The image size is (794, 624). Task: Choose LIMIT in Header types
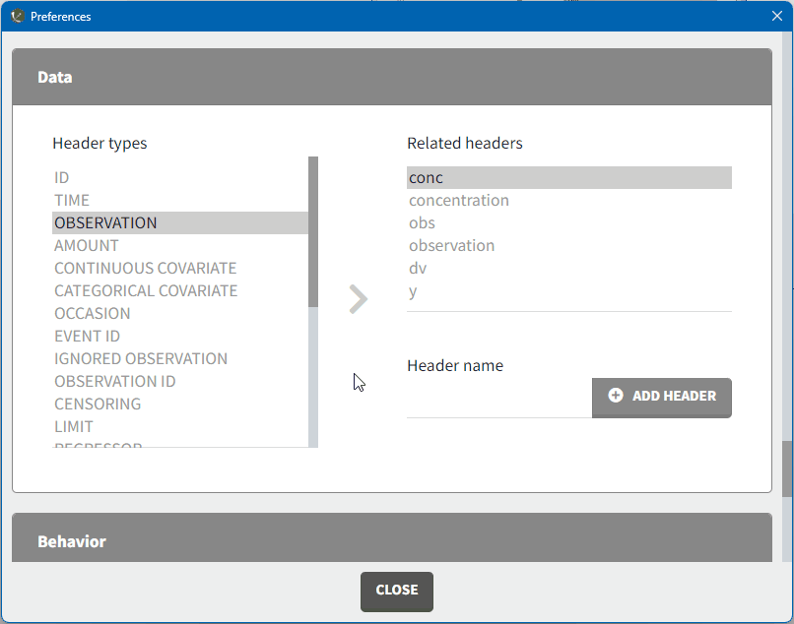point(74,427)
